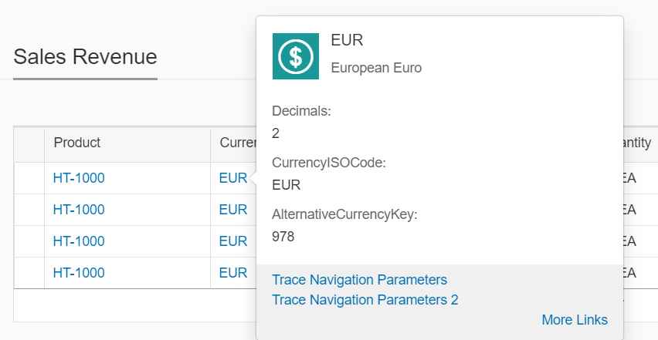Open the Quantity column header menu
Image resolution: width=658 pixels, height=340 pixels.
coord(640,143)
